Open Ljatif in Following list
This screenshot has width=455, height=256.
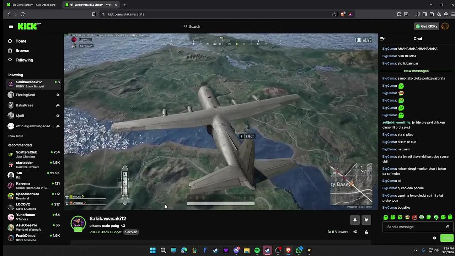(x=33, y=116)
